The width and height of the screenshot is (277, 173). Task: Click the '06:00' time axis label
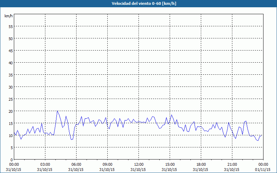point(76,165)
